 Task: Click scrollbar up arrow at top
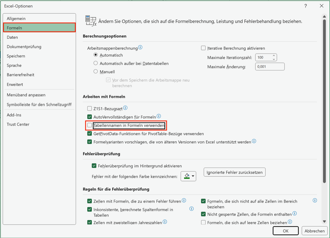click(324, 16)
